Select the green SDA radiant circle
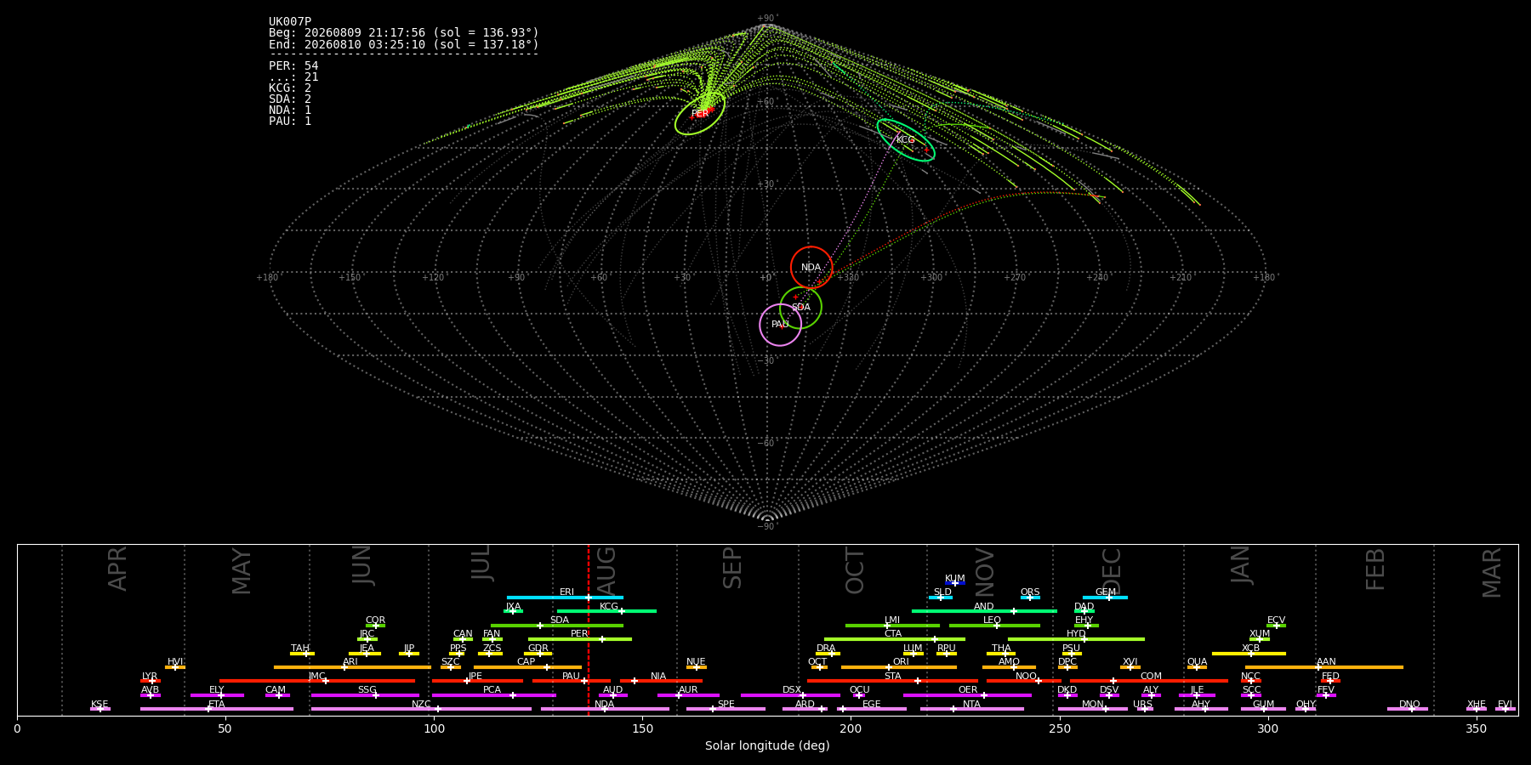1531x765 pixels. pyautogui.click(x=800, y=308)
